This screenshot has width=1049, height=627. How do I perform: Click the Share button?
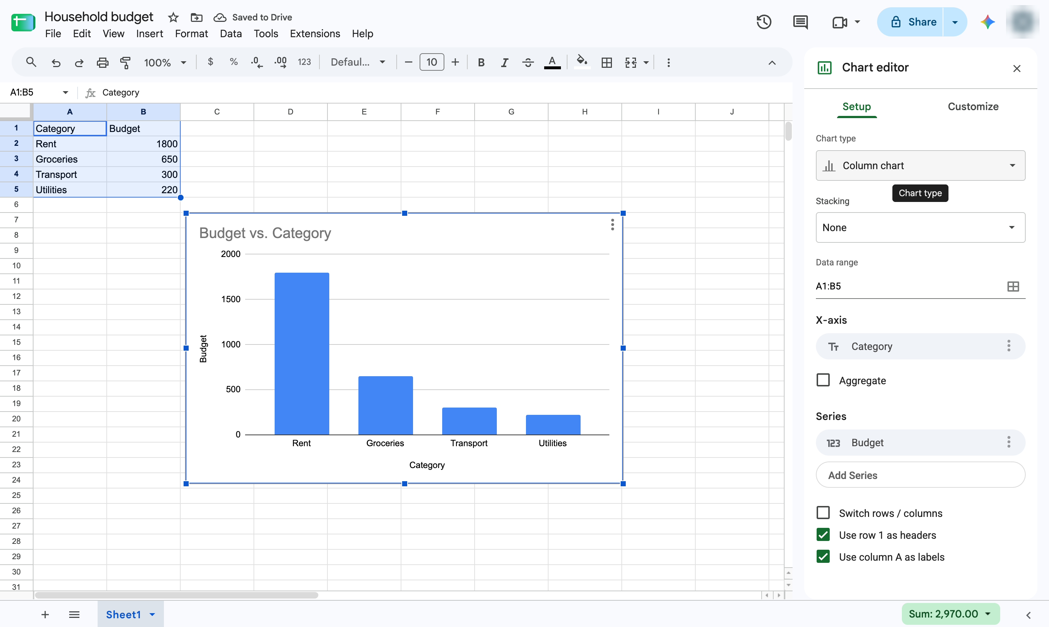coord(910,22)
